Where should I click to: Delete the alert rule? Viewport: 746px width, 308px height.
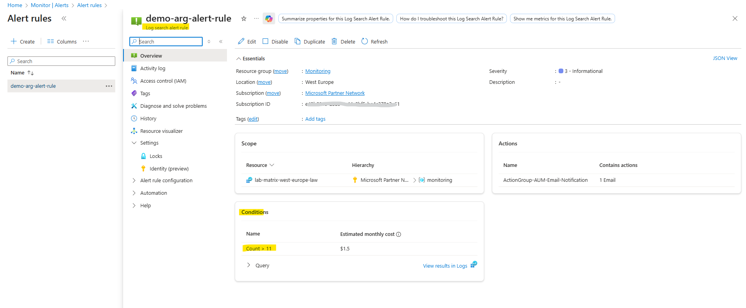[x=343, y=42]
